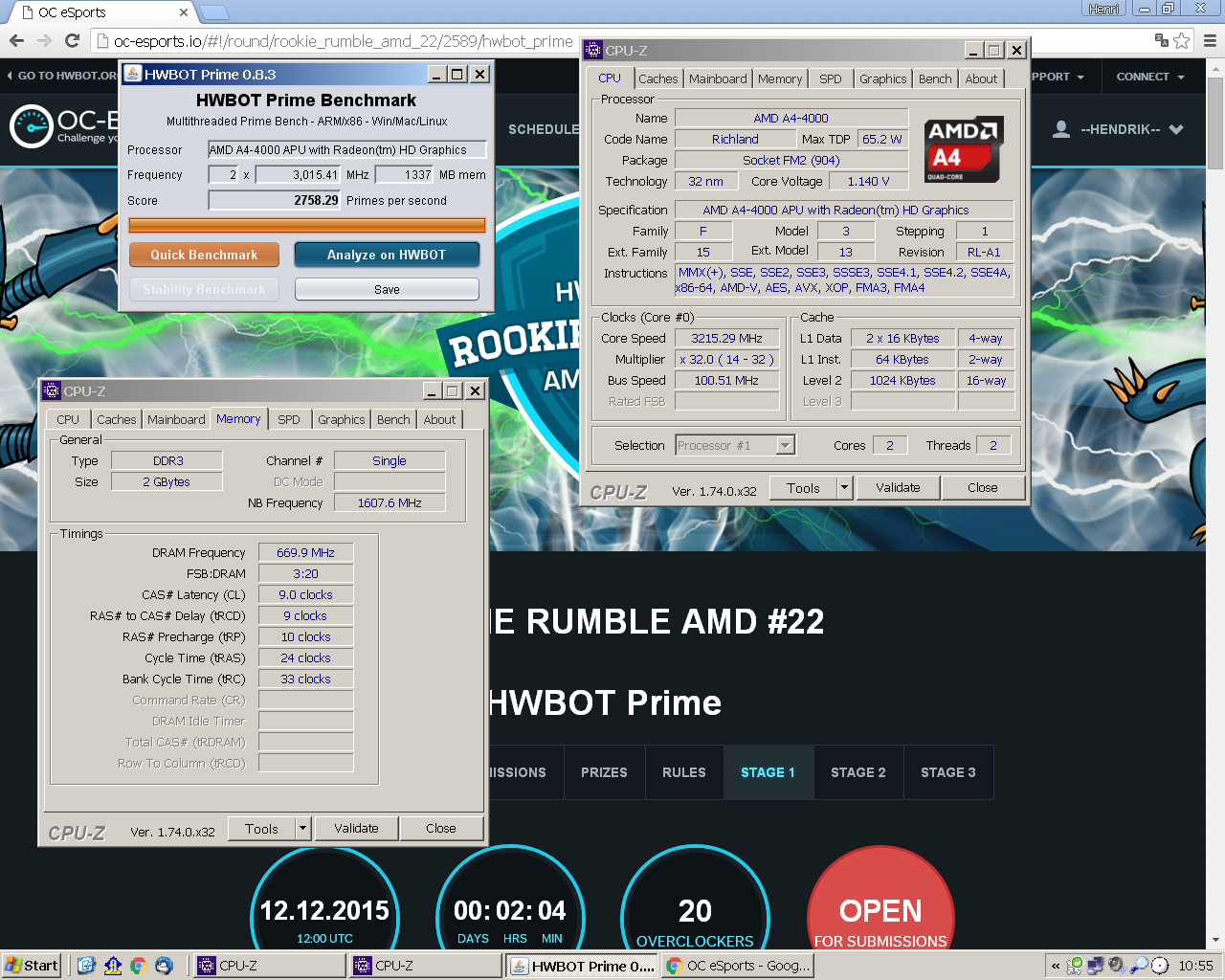Open the PRIZES tab on the page

604,772
